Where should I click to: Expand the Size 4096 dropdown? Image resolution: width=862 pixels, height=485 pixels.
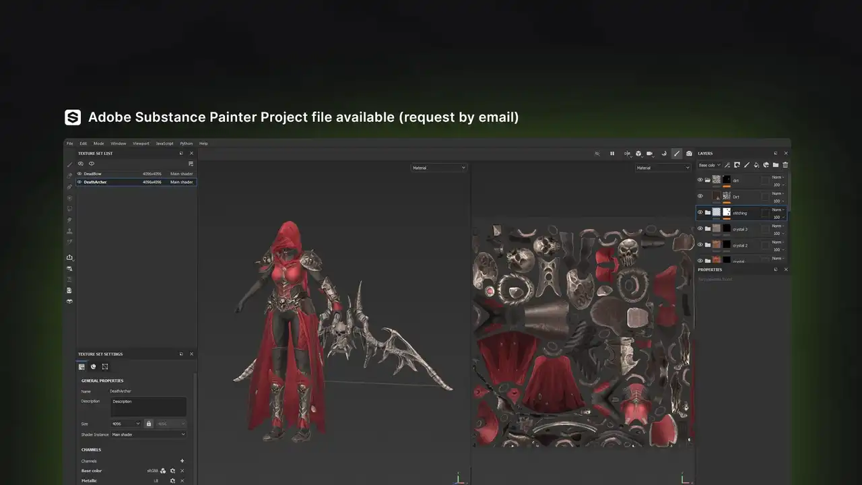[x=126, y=424]
